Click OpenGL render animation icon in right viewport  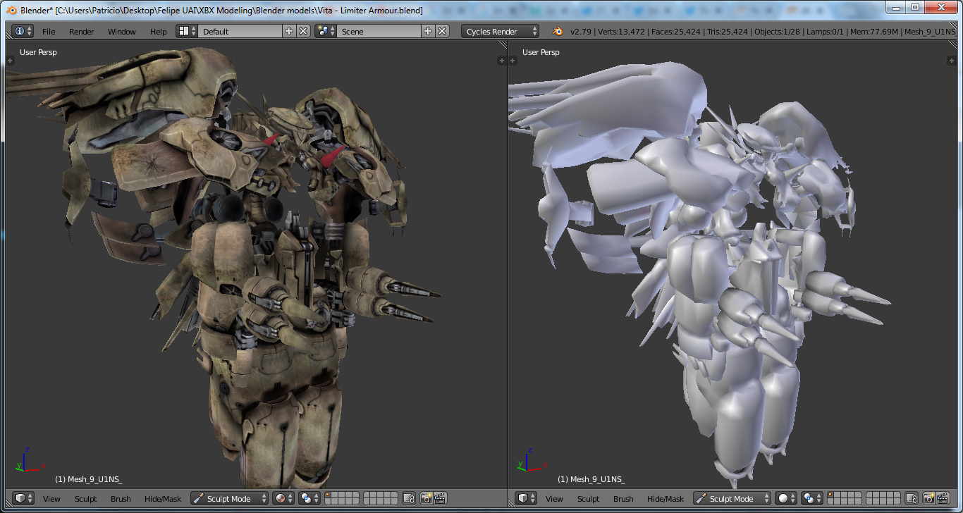coord(943,499)
